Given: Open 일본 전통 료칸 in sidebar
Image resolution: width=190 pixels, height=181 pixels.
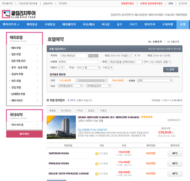Looking at the screenshot, I should [x=18, y=61].
